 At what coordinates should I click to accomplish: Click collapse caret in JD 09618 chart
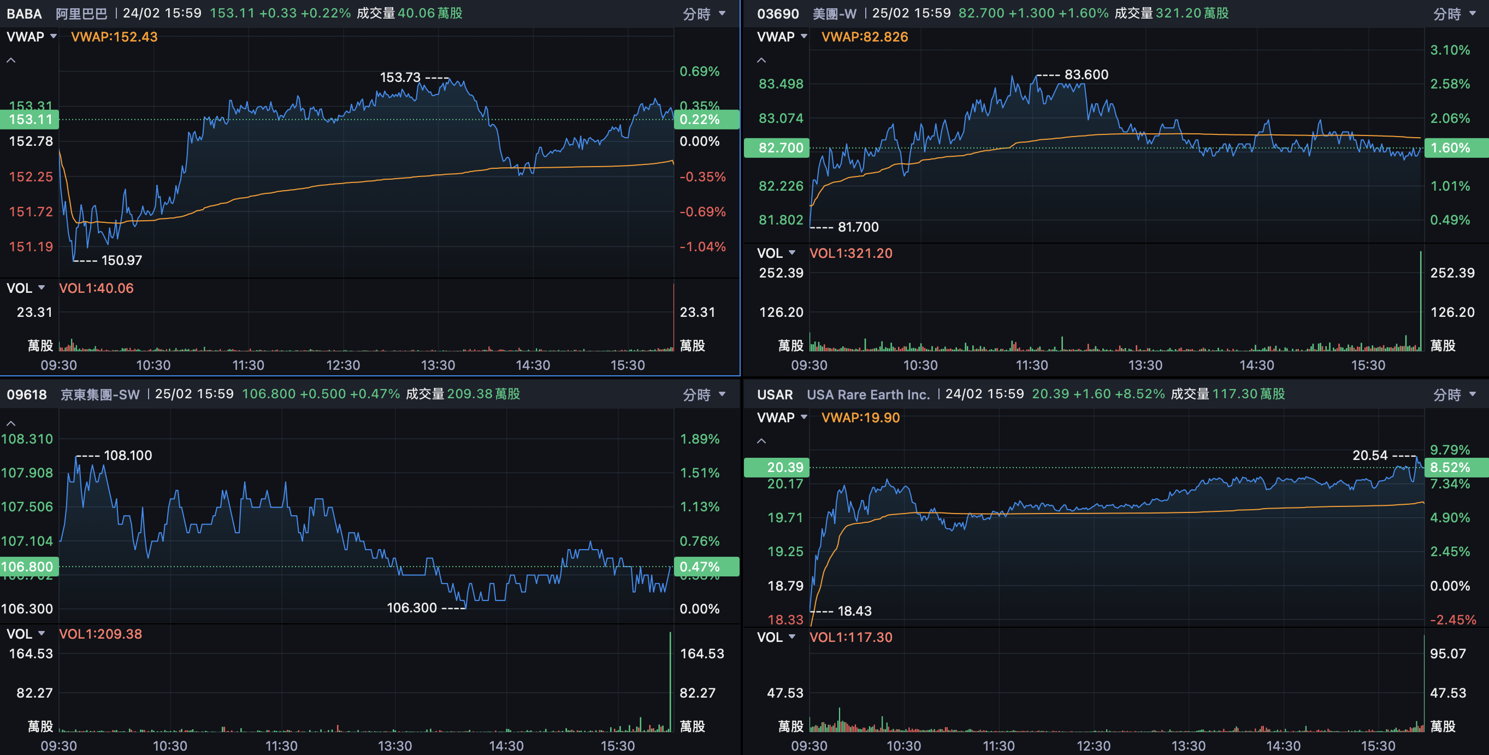click(x=11, y=424)
